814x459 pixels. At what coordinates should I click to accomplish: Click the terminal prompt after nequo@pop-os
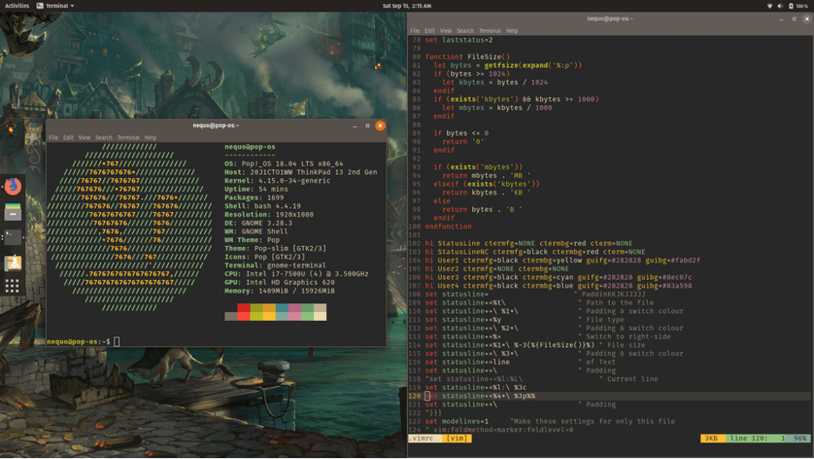point(117,342)
